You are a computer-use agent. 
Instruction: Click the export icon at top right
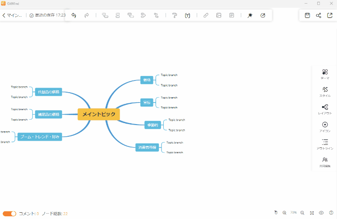pyautogui.click(x=330, y=15)
